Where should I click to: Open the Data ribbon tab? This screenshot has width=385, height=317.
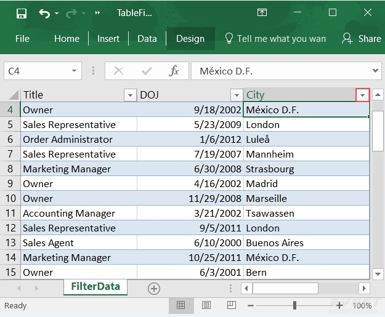147,38
